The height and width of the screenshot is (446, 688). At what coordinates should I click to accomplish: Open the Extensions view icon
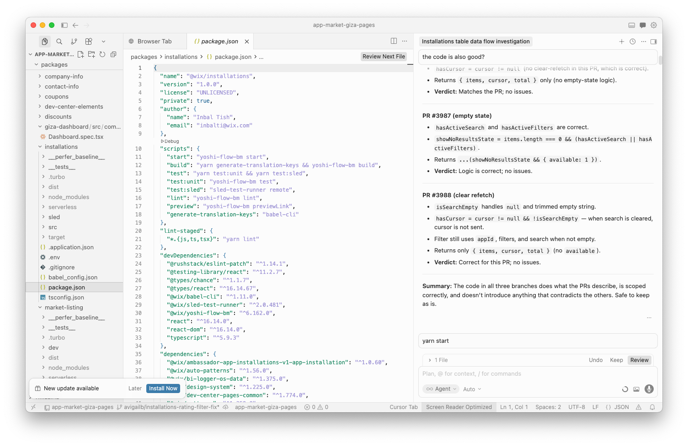click(x=89, y=42)
